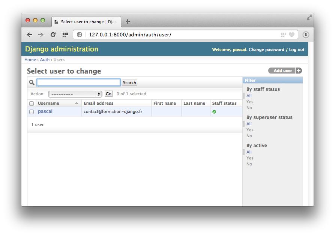Image resolution: width=335 pixels, height=236 pixels.
Task: Click the page icon on tab
Action: (x=56, y=22)
